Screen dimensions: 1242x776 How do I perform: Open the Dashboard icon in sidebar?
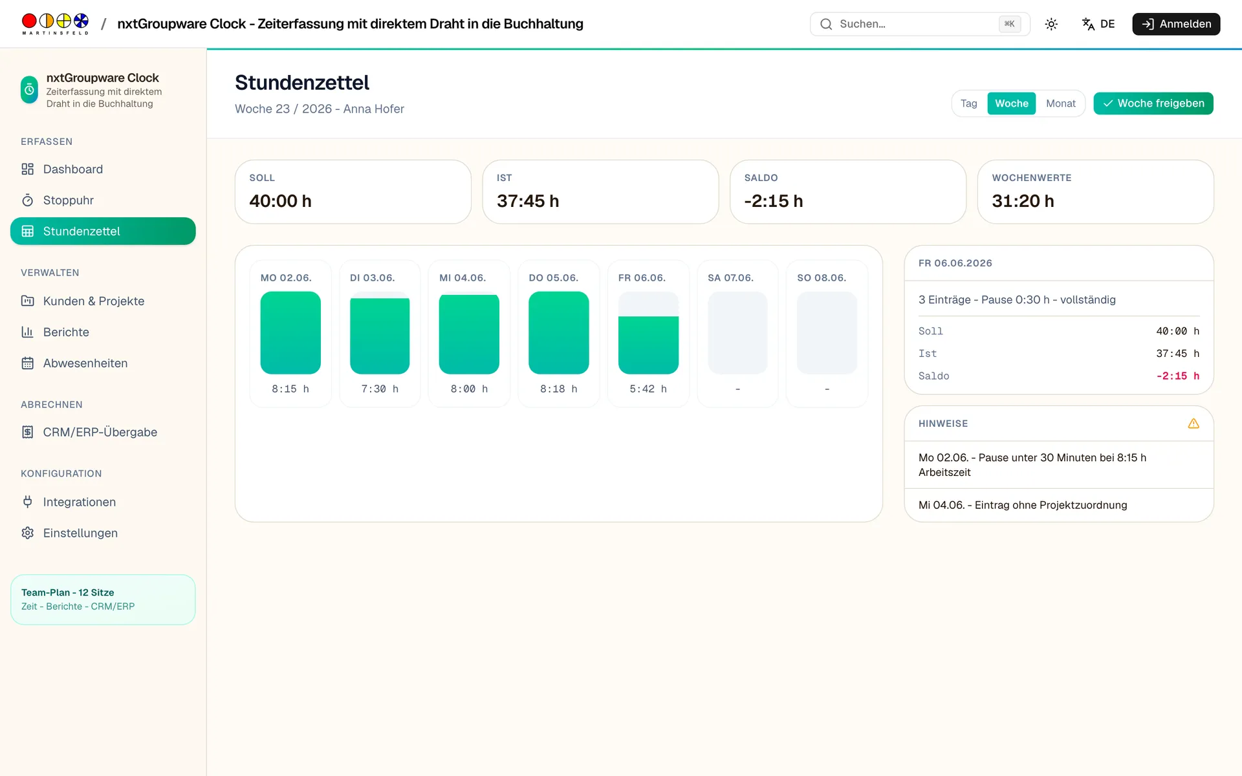[27, 169]
